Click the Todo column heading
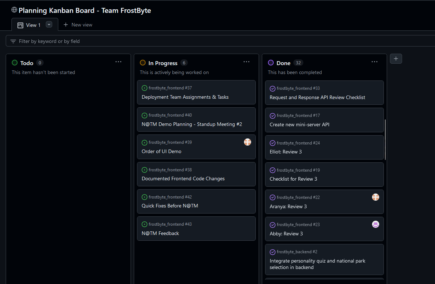The image size is (435, 284). (27, 63)
